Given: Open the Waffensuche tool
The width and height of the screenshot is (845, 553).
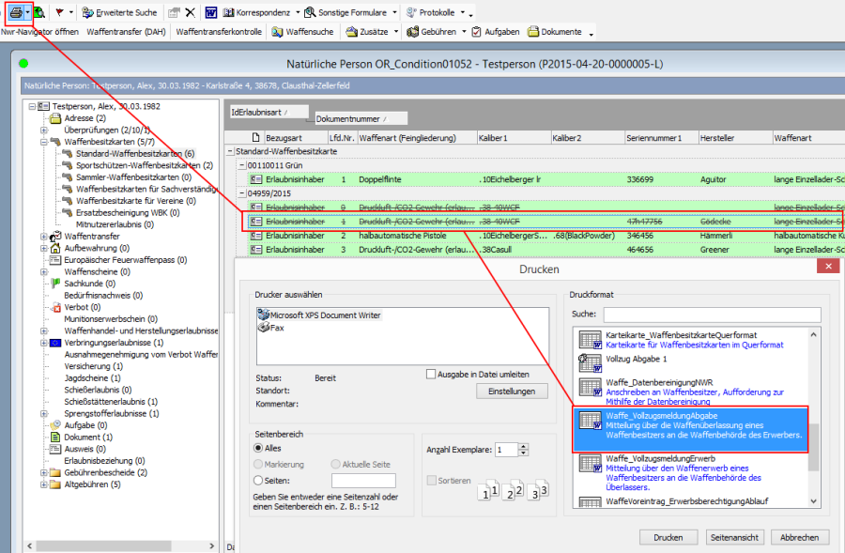Looking at the screenshot, I should (x=305, y=31).
